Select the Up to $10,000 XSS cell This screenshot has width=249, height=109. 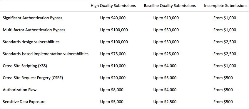(x=113, y=66)
